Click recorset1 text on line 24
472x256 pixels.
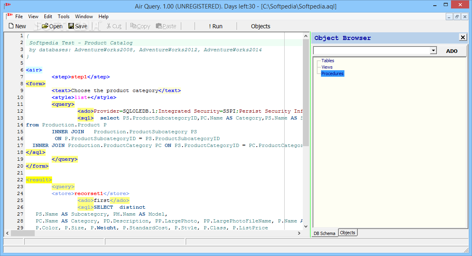[x=89, y=194]
